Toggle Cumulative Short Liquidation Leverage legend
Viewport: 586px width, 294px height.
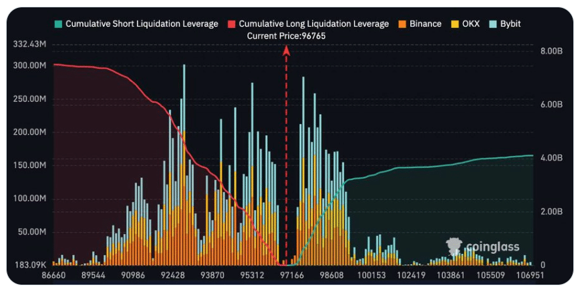(x=136, y=24)
